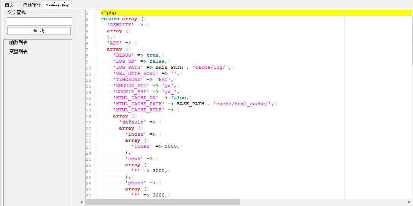Click the 查找 button
413x206 pixels.
pyautogui.click(x=39, y=31)
